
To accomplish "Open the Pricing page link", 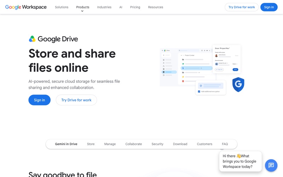I will point(135,7).
